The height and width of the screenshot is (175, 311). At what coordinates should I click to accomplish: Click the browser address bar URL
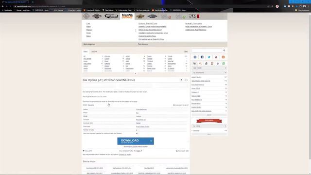41,6
